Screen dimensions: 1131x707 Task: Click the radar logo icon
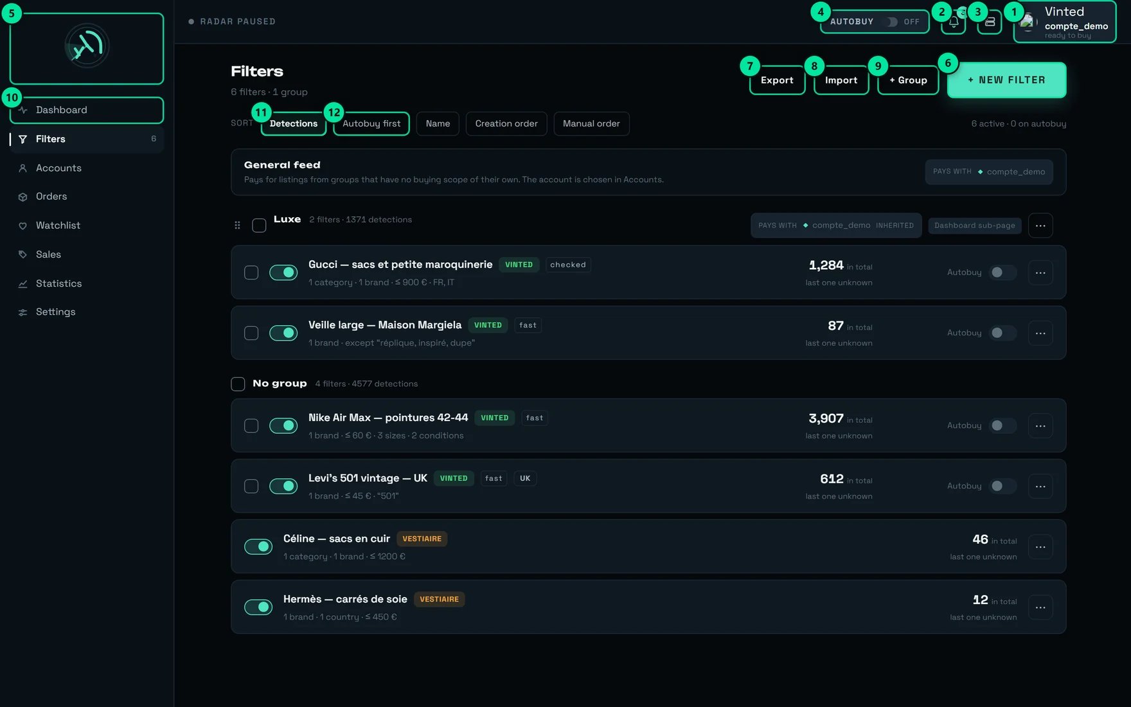pyautogui.click(x=87, y=46)
